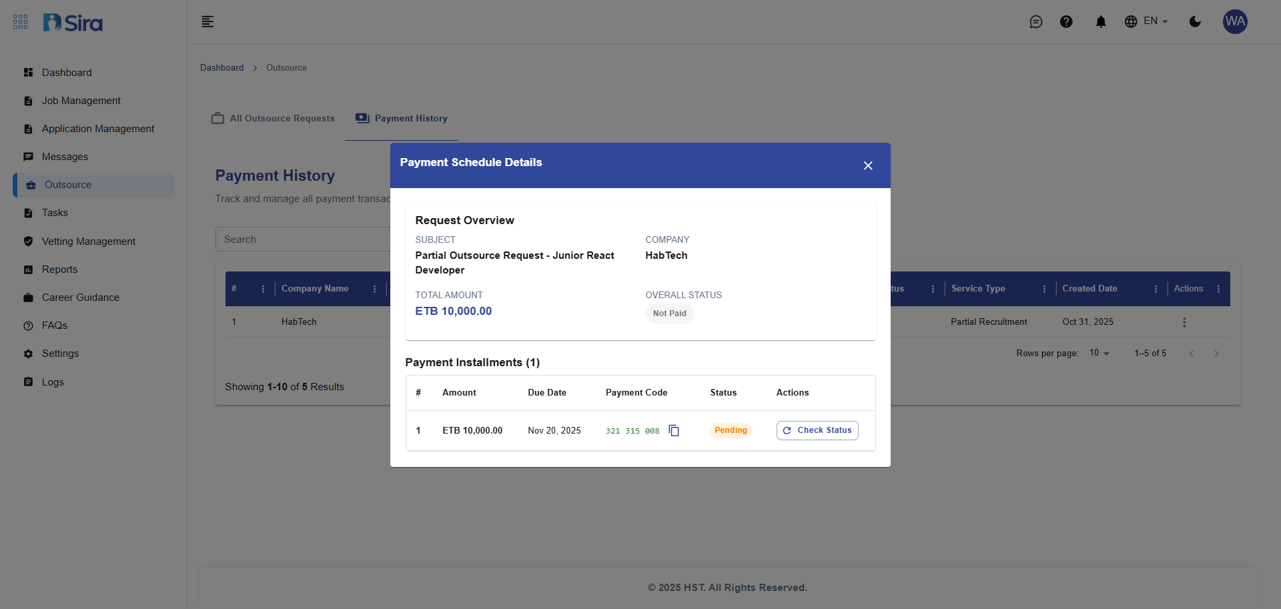Open row actions menu for HabTech
1281x609 pixels.
(1184, 322)
